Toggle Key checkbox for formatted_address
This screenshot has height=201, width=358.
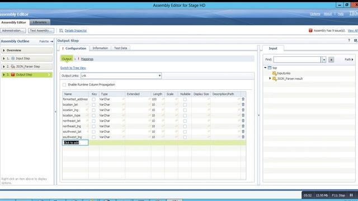93,99
